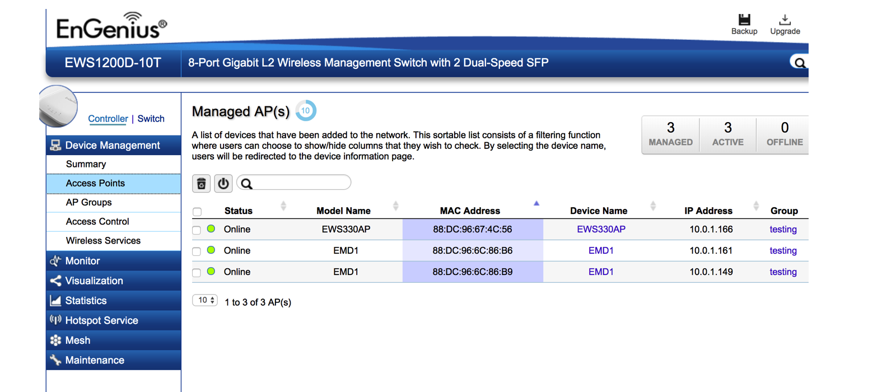Screen dimensions: 887x392
Task: Click the EWS1200D-10T model title
Action: coord(113,63)
